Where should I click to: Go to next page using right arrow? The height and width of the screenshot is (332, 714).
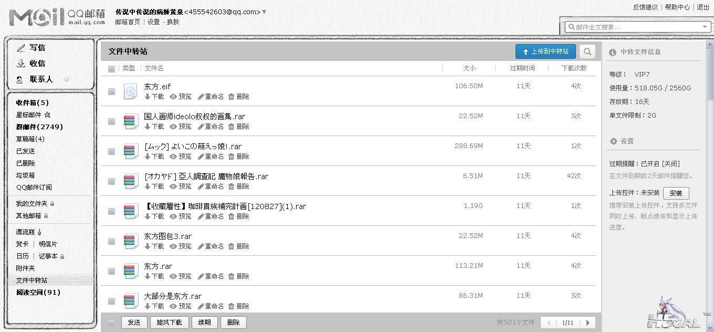(588, 323)
